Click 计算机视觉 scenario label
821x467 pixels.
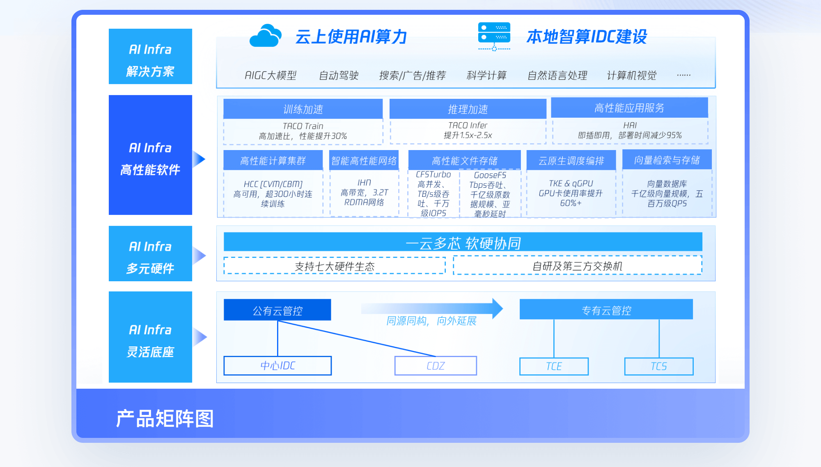point(631,75)
